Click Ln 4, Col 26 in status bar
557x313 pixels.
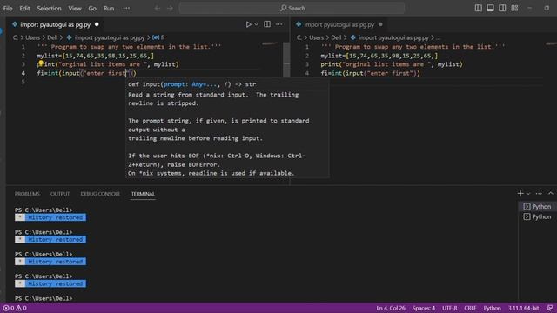[391, 308]
